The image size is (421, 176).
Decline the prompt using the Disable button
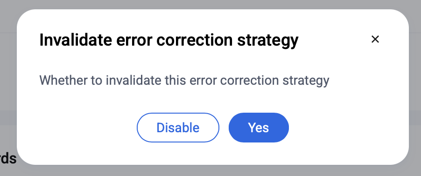178,128
